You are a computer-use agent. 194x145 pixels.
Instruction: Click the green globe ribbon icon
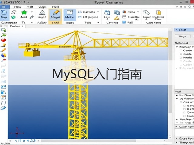(x=13, y=17)
